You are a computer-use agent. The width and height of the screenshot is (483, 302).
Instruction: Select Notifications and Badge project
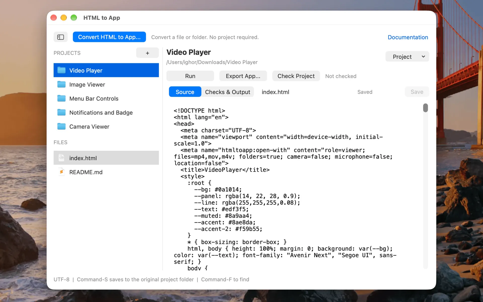(106, 112)
